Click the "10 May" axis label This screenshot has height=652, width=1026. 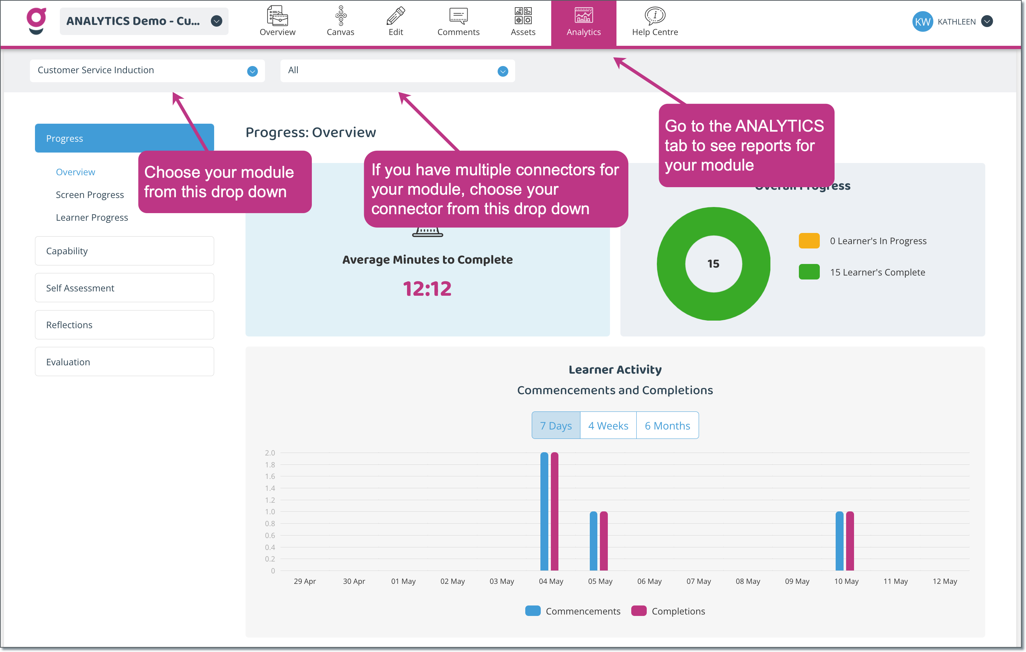tap(846, 581)
